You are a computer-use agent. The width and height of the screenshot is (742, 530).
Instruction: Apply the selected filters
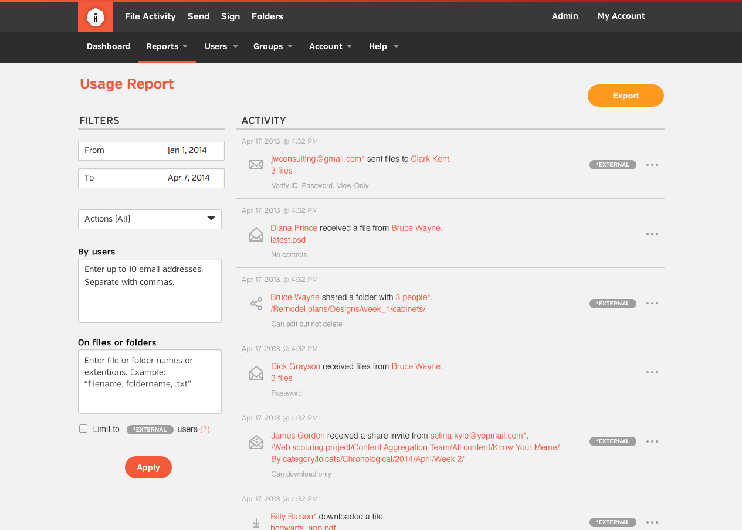(148, 467)
